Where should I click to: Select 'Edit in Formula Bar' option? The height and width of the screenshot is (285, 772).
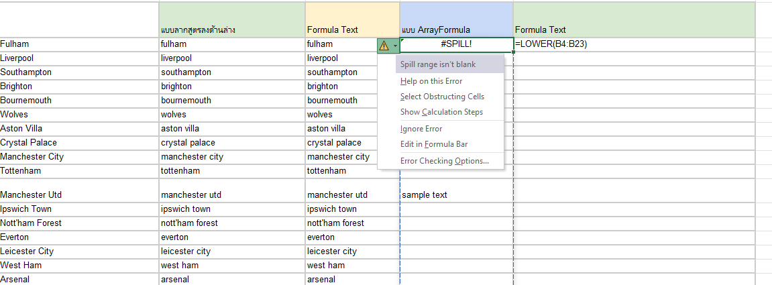(434, 144)
